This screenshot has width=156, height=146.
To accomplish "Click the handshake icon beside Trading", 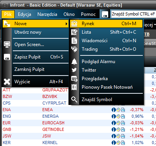I will [74, 49].
